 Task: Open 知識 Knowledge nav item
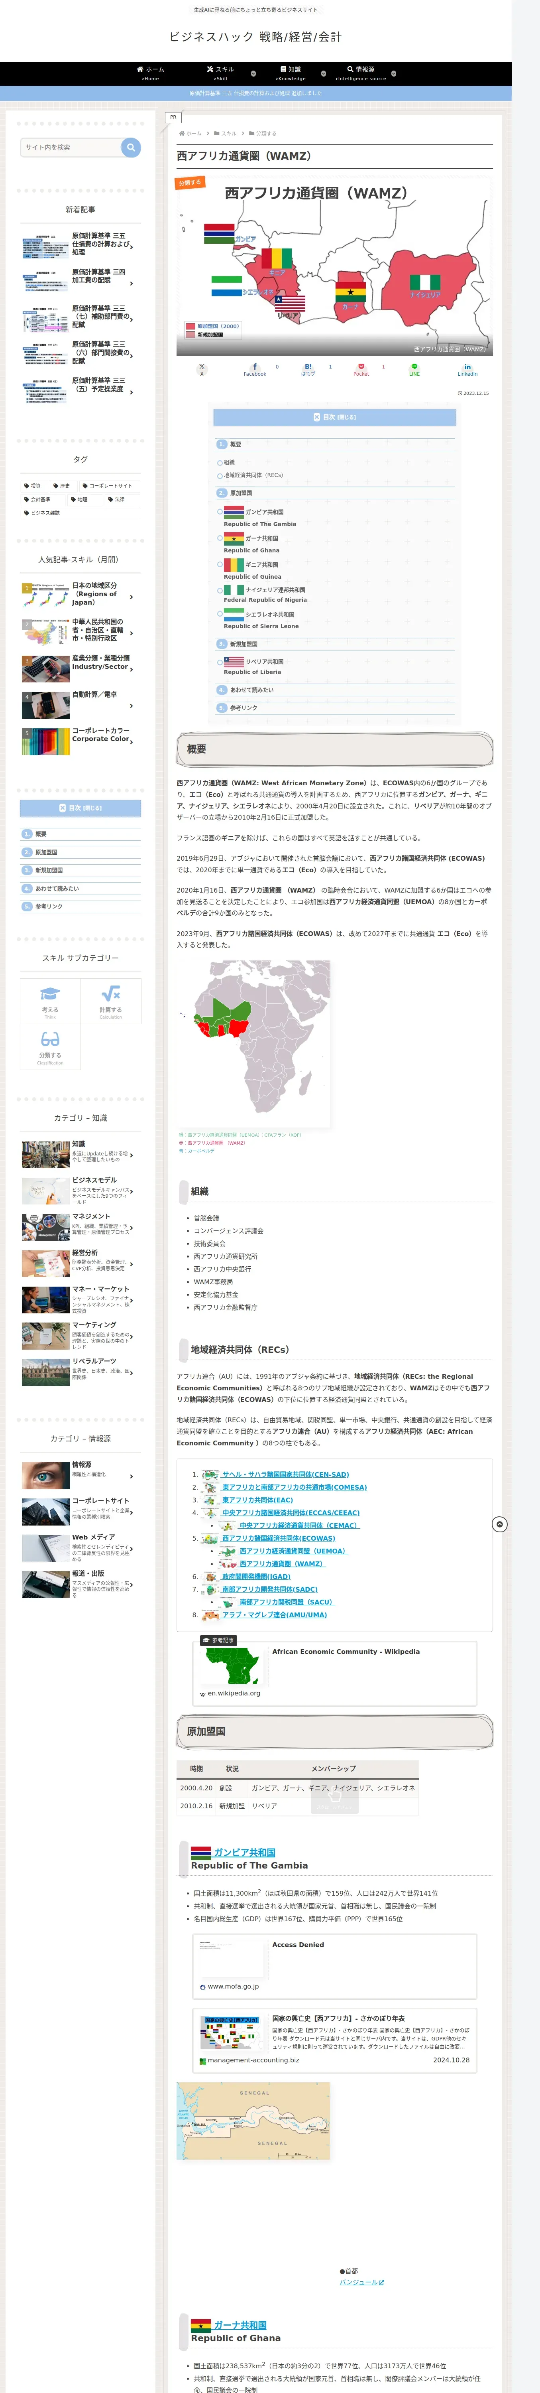[x=291, y=73]
